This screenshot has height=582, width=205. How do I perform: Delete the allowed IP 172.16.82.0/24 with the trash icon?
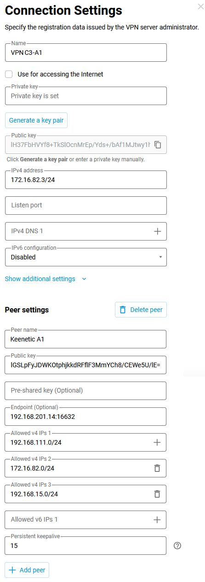[x=157, y=468]
